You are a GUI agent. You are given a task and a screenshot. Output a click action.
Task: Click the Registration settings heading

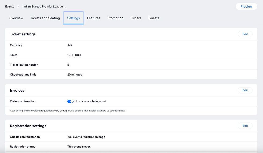pyautogui.click(x=28, y=126)
